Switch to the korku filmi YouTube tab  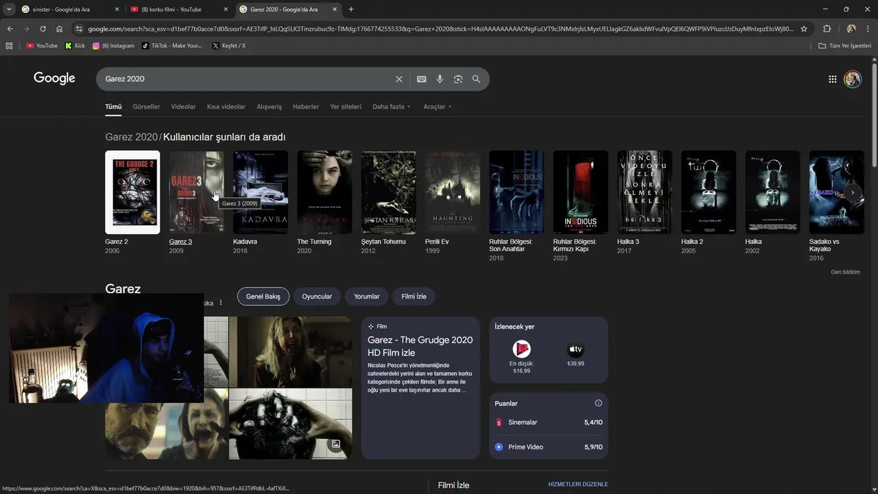click(180, 10)
